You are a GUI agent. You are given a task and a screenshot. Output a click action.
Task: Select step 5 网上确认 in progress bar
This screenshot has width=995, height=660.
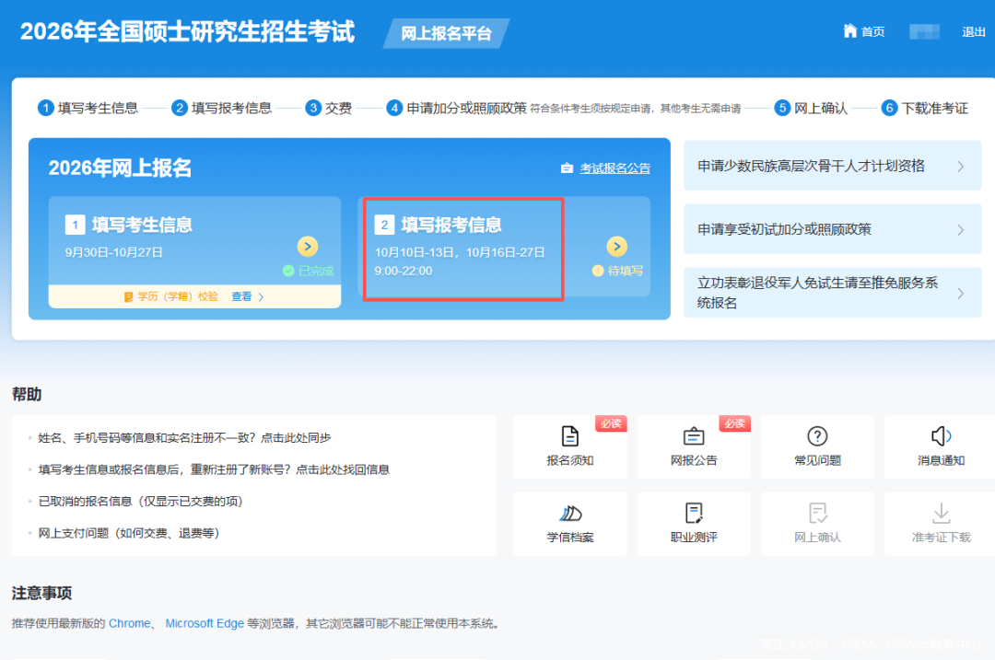812,109
